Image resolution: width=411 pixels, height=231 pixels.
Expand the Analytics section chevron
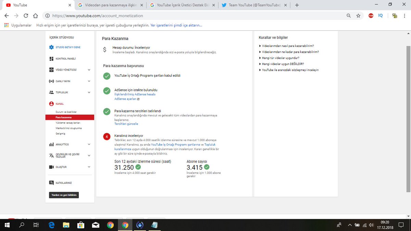(89, 144)
